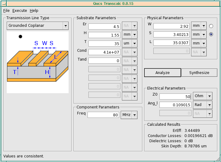Open the File menu
Screen dimensions: 221x162
point(6,11)
